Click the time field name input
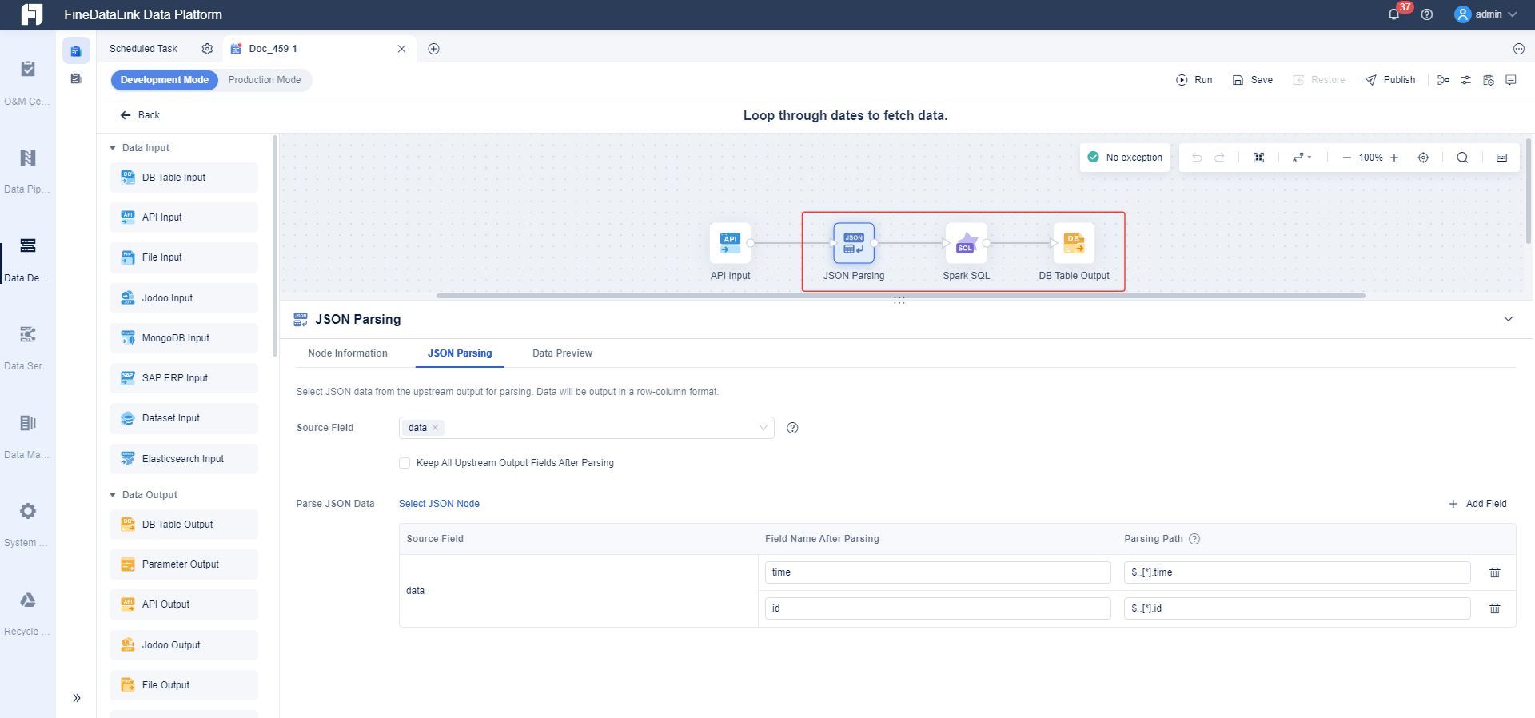The width and height of the screenshot is (1535, 718). click(x=938, y=572)
